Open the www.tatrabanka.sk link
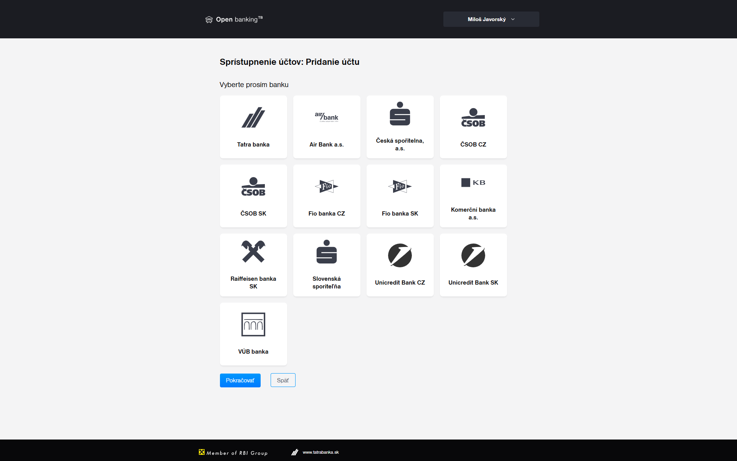The height and width of the screenshot is (461, 737). click(x=321, y=452)
